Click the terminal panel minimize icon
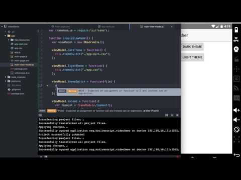The width and height of the screenshot is (241, 180). [x=172, y=115]
